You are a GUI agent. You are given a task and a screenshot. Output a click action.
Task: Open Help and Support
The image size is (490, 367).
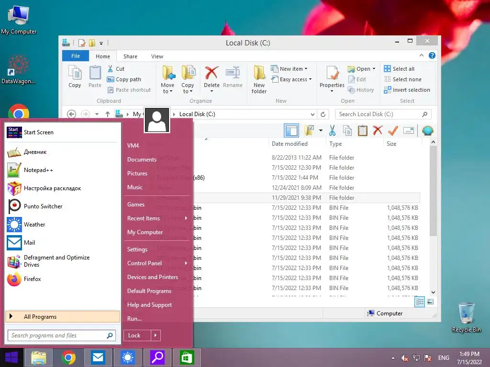tap(149, 305)
